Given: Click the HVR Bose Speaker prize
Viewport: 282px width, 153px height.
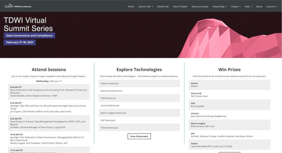Looking at the screenshot, I should point(229,105).
